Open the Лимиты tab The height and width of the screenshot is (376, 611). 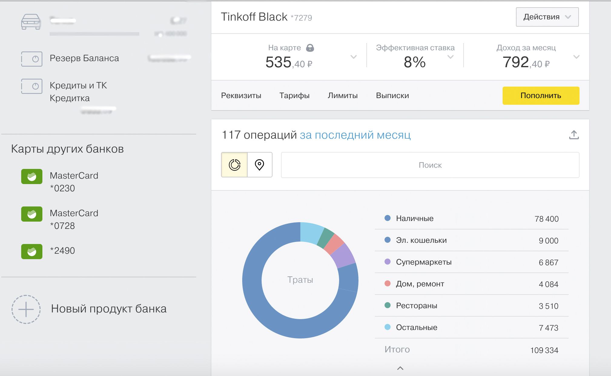click(342, 96)
